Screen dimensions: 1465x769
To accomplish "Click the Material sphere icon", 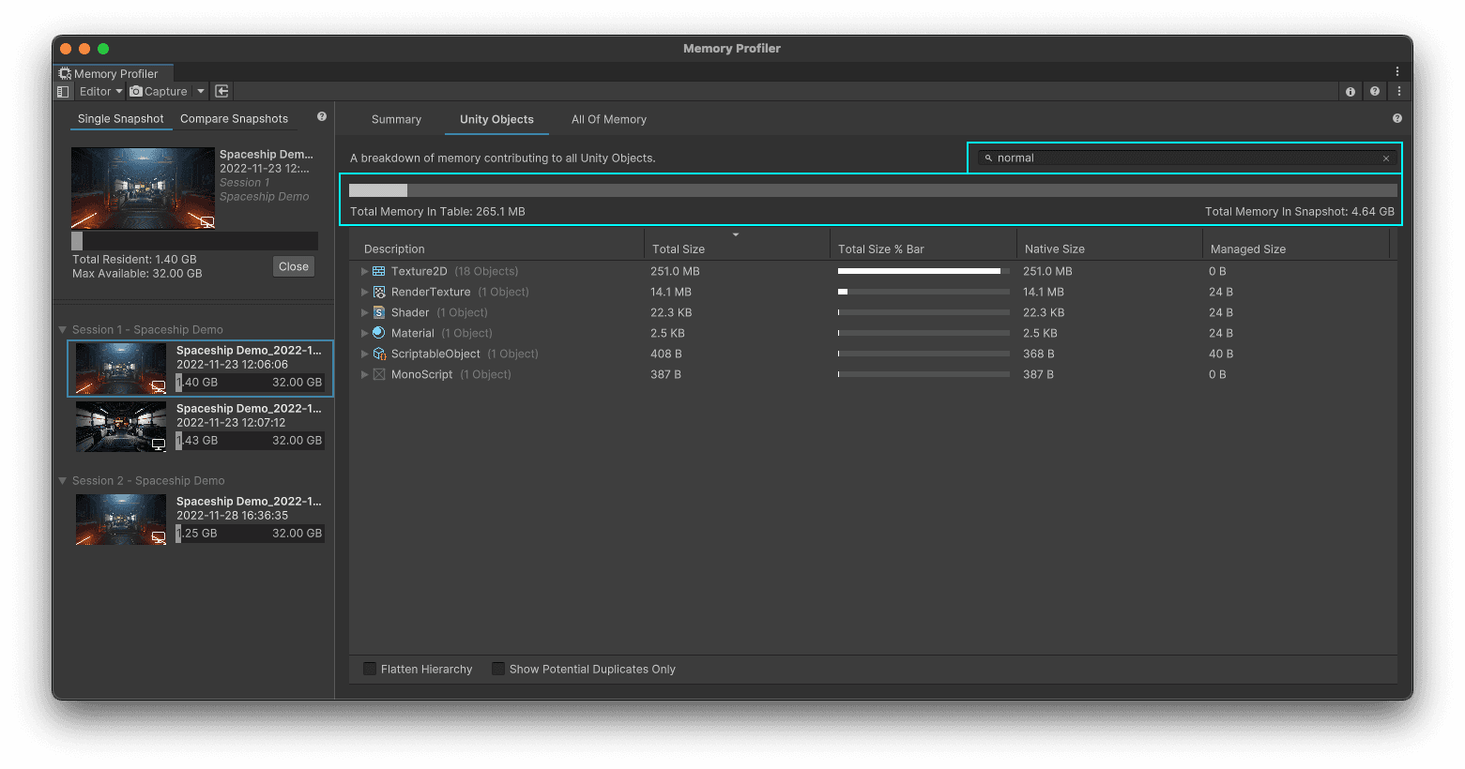I will pos(379,333).
